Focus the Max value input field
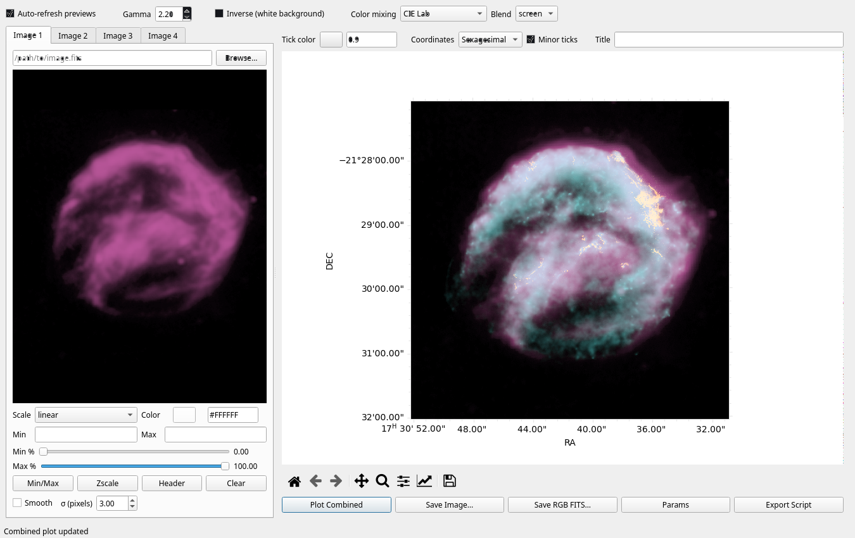Viewport: 855px width, 538px height. 215,434
